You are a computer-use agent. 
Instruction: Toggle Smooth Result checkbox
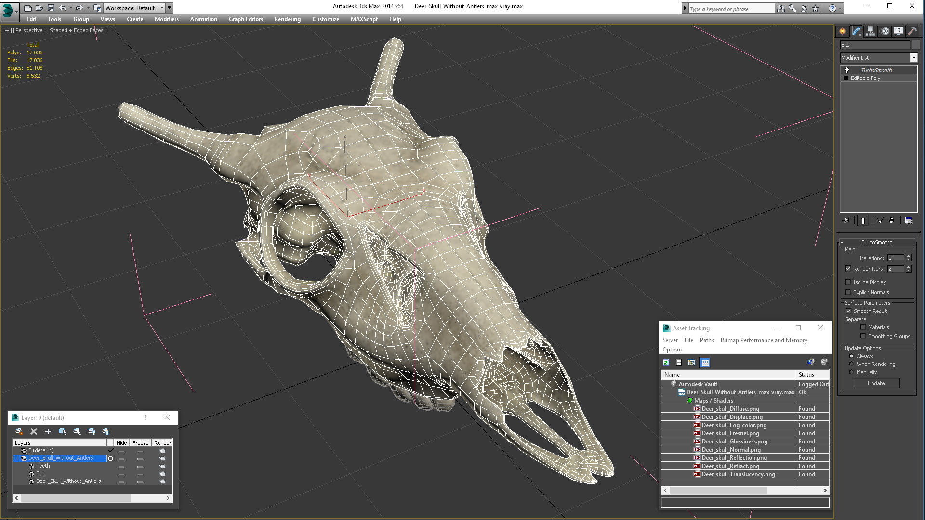[x=848, y=311]
